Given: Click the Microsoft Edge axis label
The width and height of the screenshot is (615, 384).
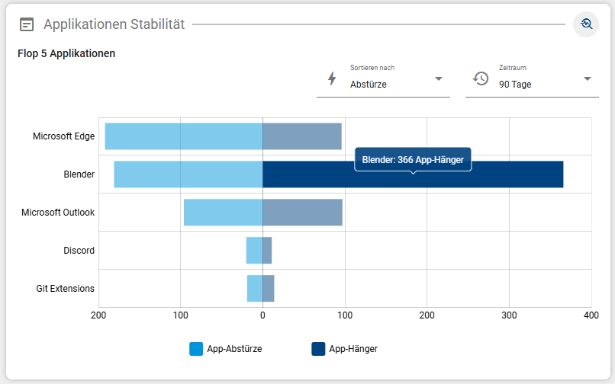Looking at the screenshot, I should click(x=63, y=136).
